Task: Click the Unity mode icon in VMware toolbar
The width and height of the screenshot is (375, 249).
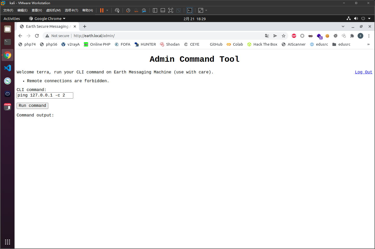Action: click(178, 10)
